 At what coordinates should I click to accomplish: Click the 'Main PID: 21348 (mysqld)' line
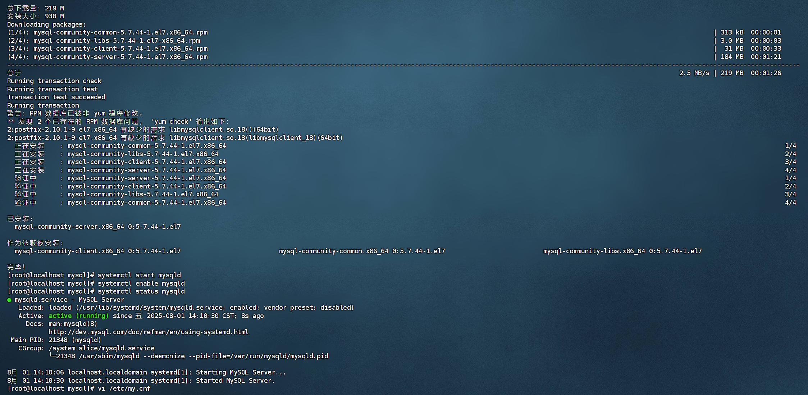(56, 340)
